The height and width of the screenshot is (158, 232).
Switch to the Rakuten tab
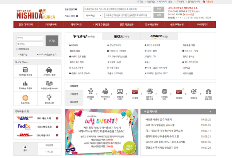[x=121, y=36]
